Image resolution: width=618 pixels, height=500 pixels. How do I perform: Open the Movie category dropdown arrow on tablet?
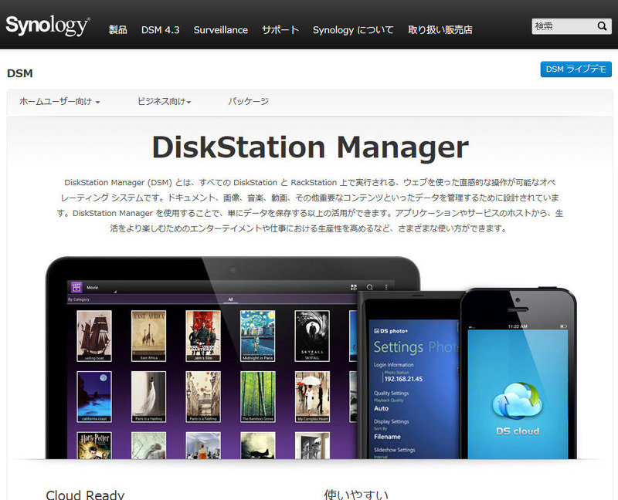tap(115, 292)
